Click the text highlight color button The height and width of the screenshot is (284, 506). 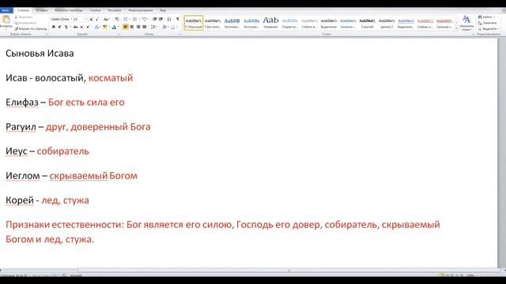click(x=105, y=27)
